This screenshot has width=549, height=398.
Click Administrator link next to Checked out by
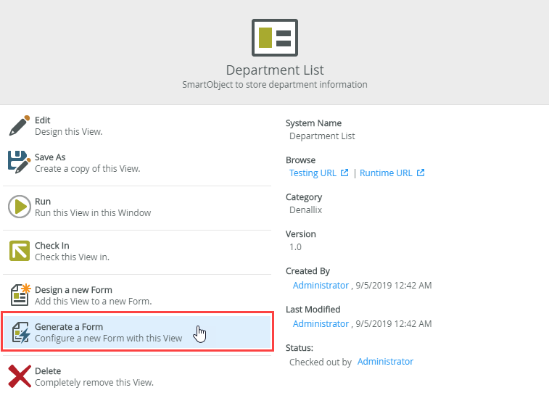385,362
